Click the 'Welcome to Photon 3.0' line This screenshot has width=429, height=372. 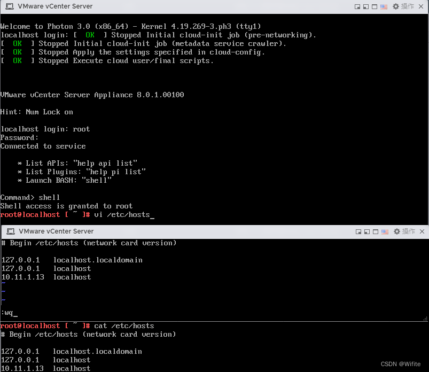coord(130,27)
